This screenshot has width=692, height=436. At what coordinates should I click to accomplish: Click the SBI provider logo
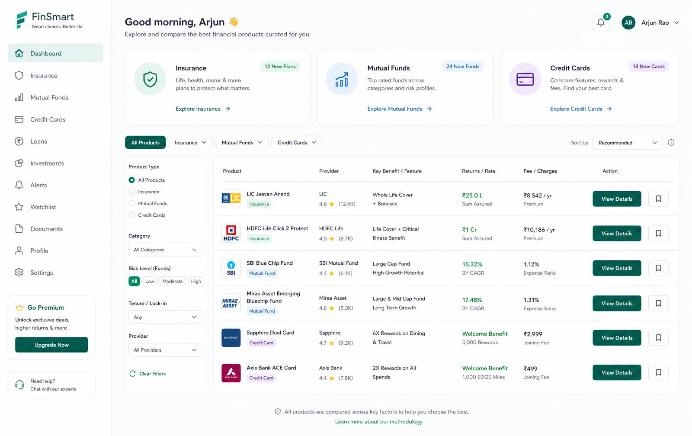click(x=231, y=268)
